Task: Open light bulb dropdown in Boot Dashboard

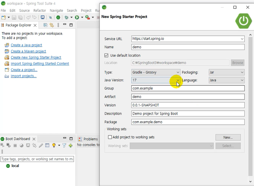Action: [x=59, y=146]
